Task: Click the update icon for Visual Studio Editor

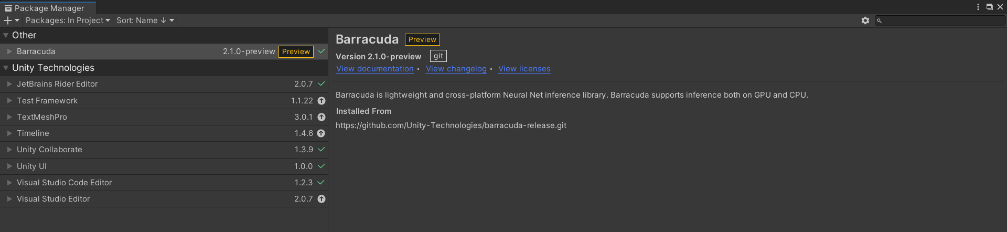Action: point(322,199)
